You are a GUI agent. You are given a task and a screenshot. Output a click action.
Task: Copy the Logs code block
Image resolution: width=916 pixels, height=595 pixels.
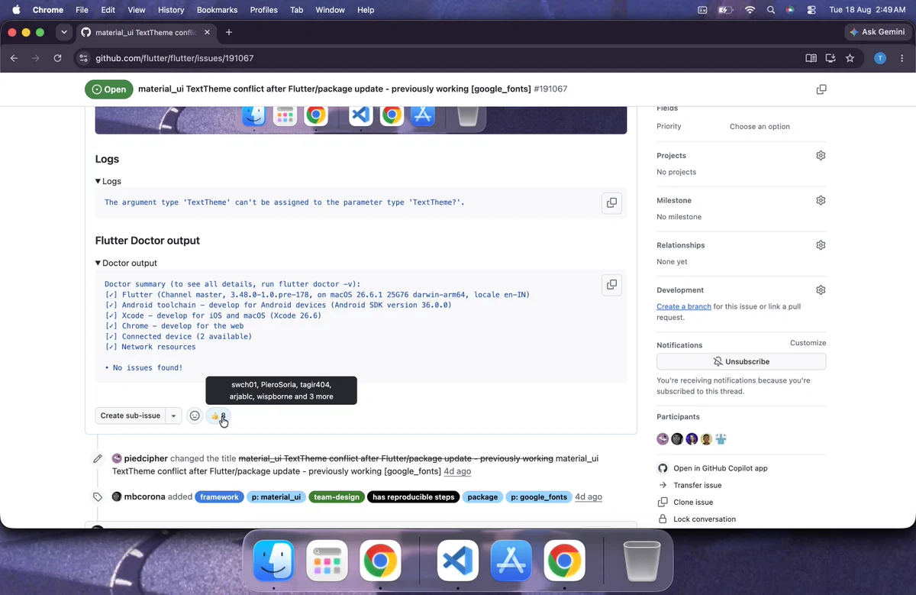coord(611,202)
